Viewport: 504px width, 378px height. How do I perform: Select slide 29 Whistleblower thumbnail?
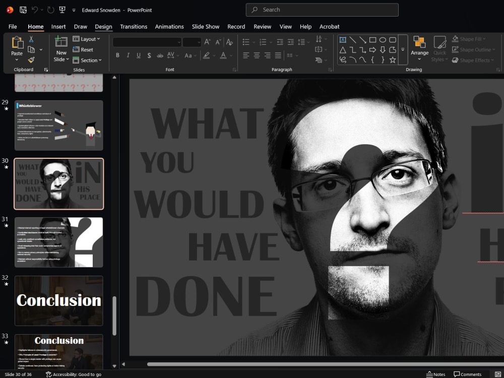(59, 125)
